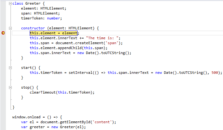The image size is (223, 130).
Task: Click clearTimeout(this.timerToken) line
Action: pyautogui.click(x=62, y=92)
